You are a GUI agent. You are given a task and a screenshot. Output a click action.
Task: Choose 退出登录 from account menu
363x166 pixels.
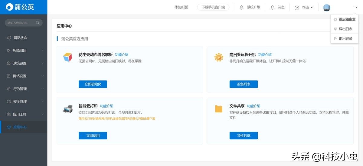345,39
